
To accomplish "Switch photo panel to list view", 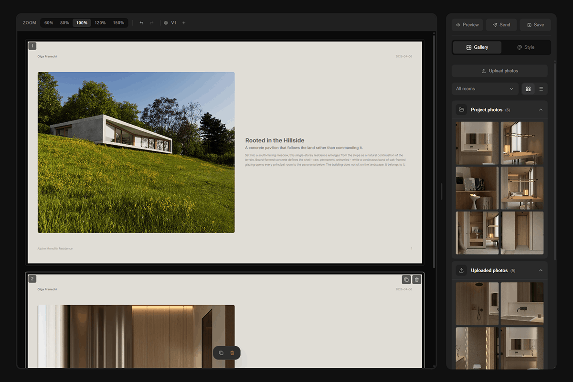I will pyautogui.click(x=541, y=89).
